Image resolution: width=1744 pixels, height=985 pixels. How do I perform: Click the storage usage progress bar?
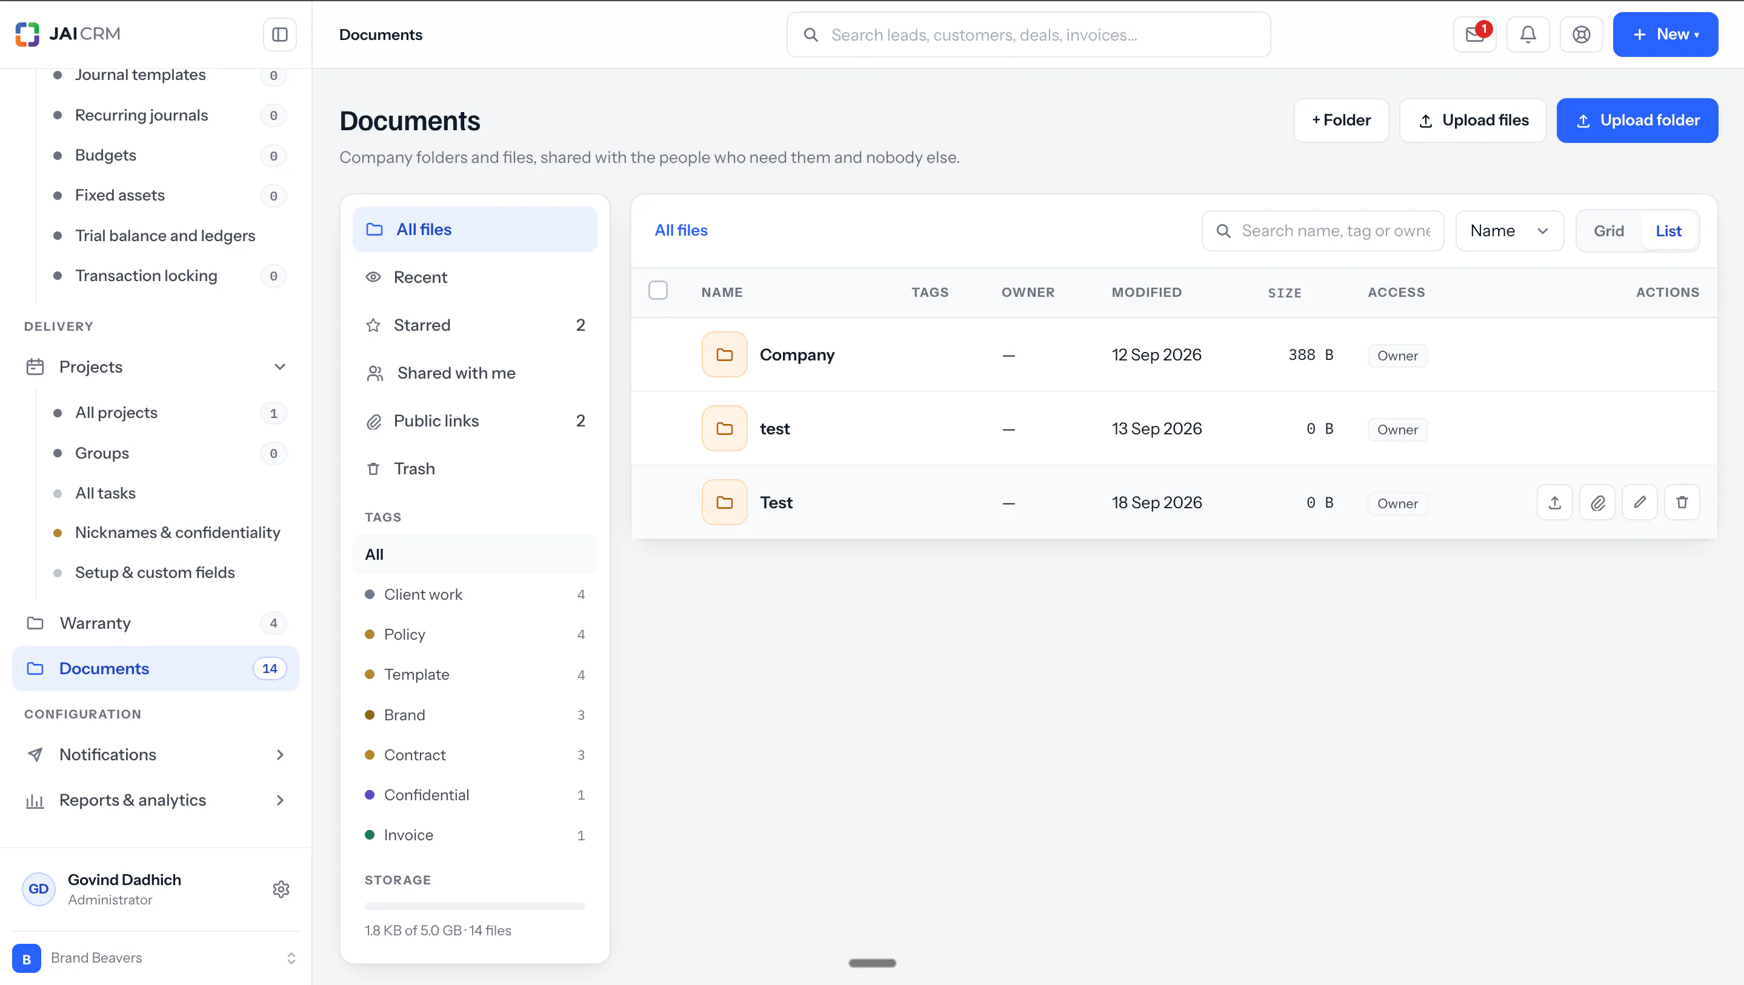(474, 906)
